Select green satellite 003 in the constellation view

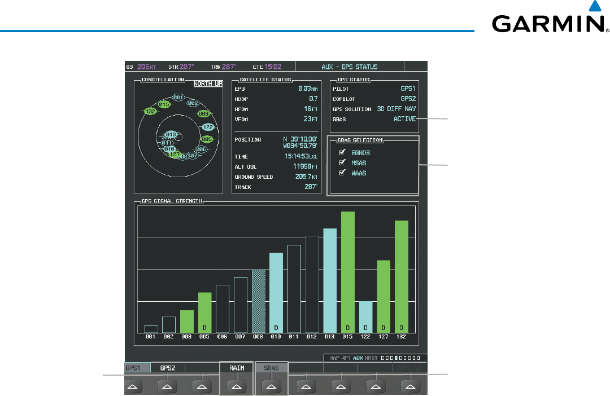[x=203, y=113]
